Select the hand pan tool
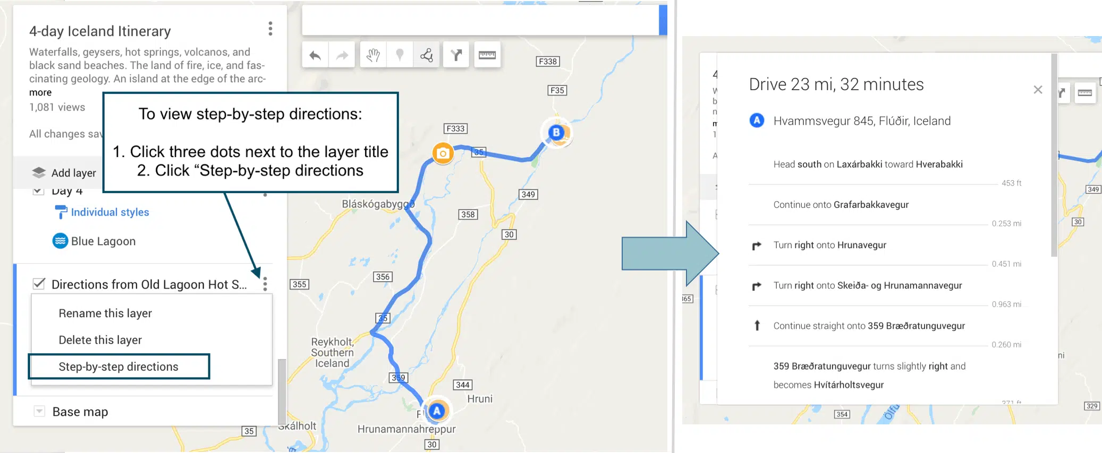 (373, 55)
